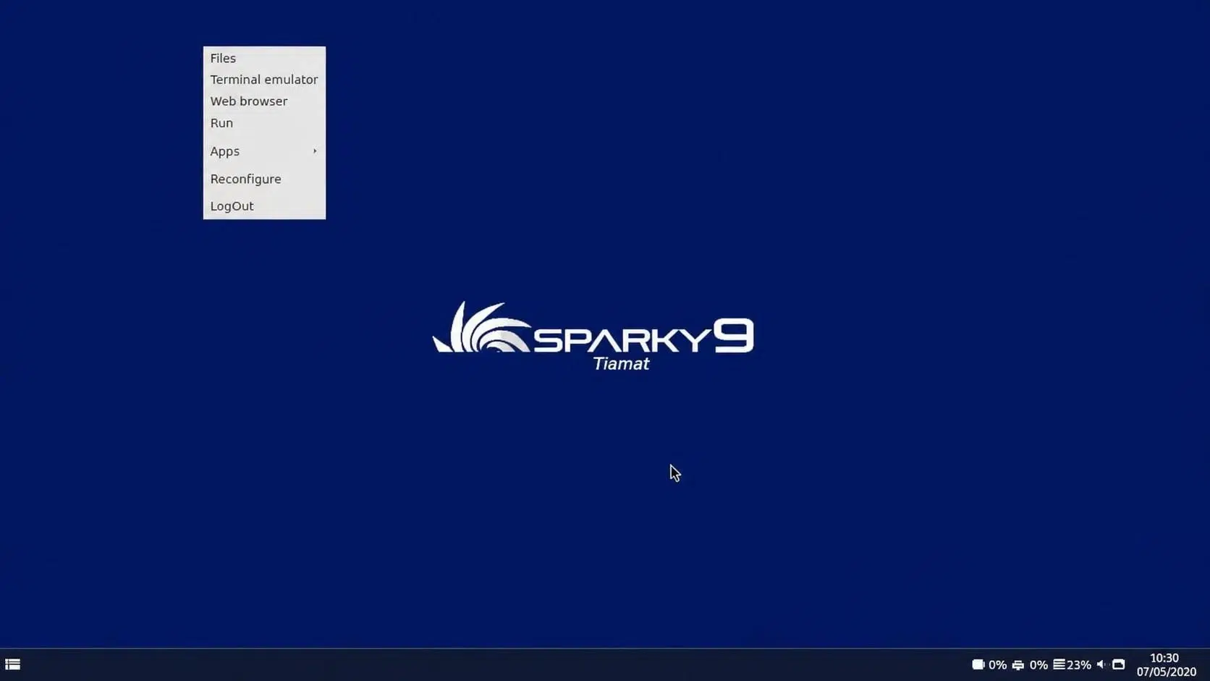Open the main menu icon in taskbar
The height and width of the screenshot is (681, 1210).
point(12,664)
